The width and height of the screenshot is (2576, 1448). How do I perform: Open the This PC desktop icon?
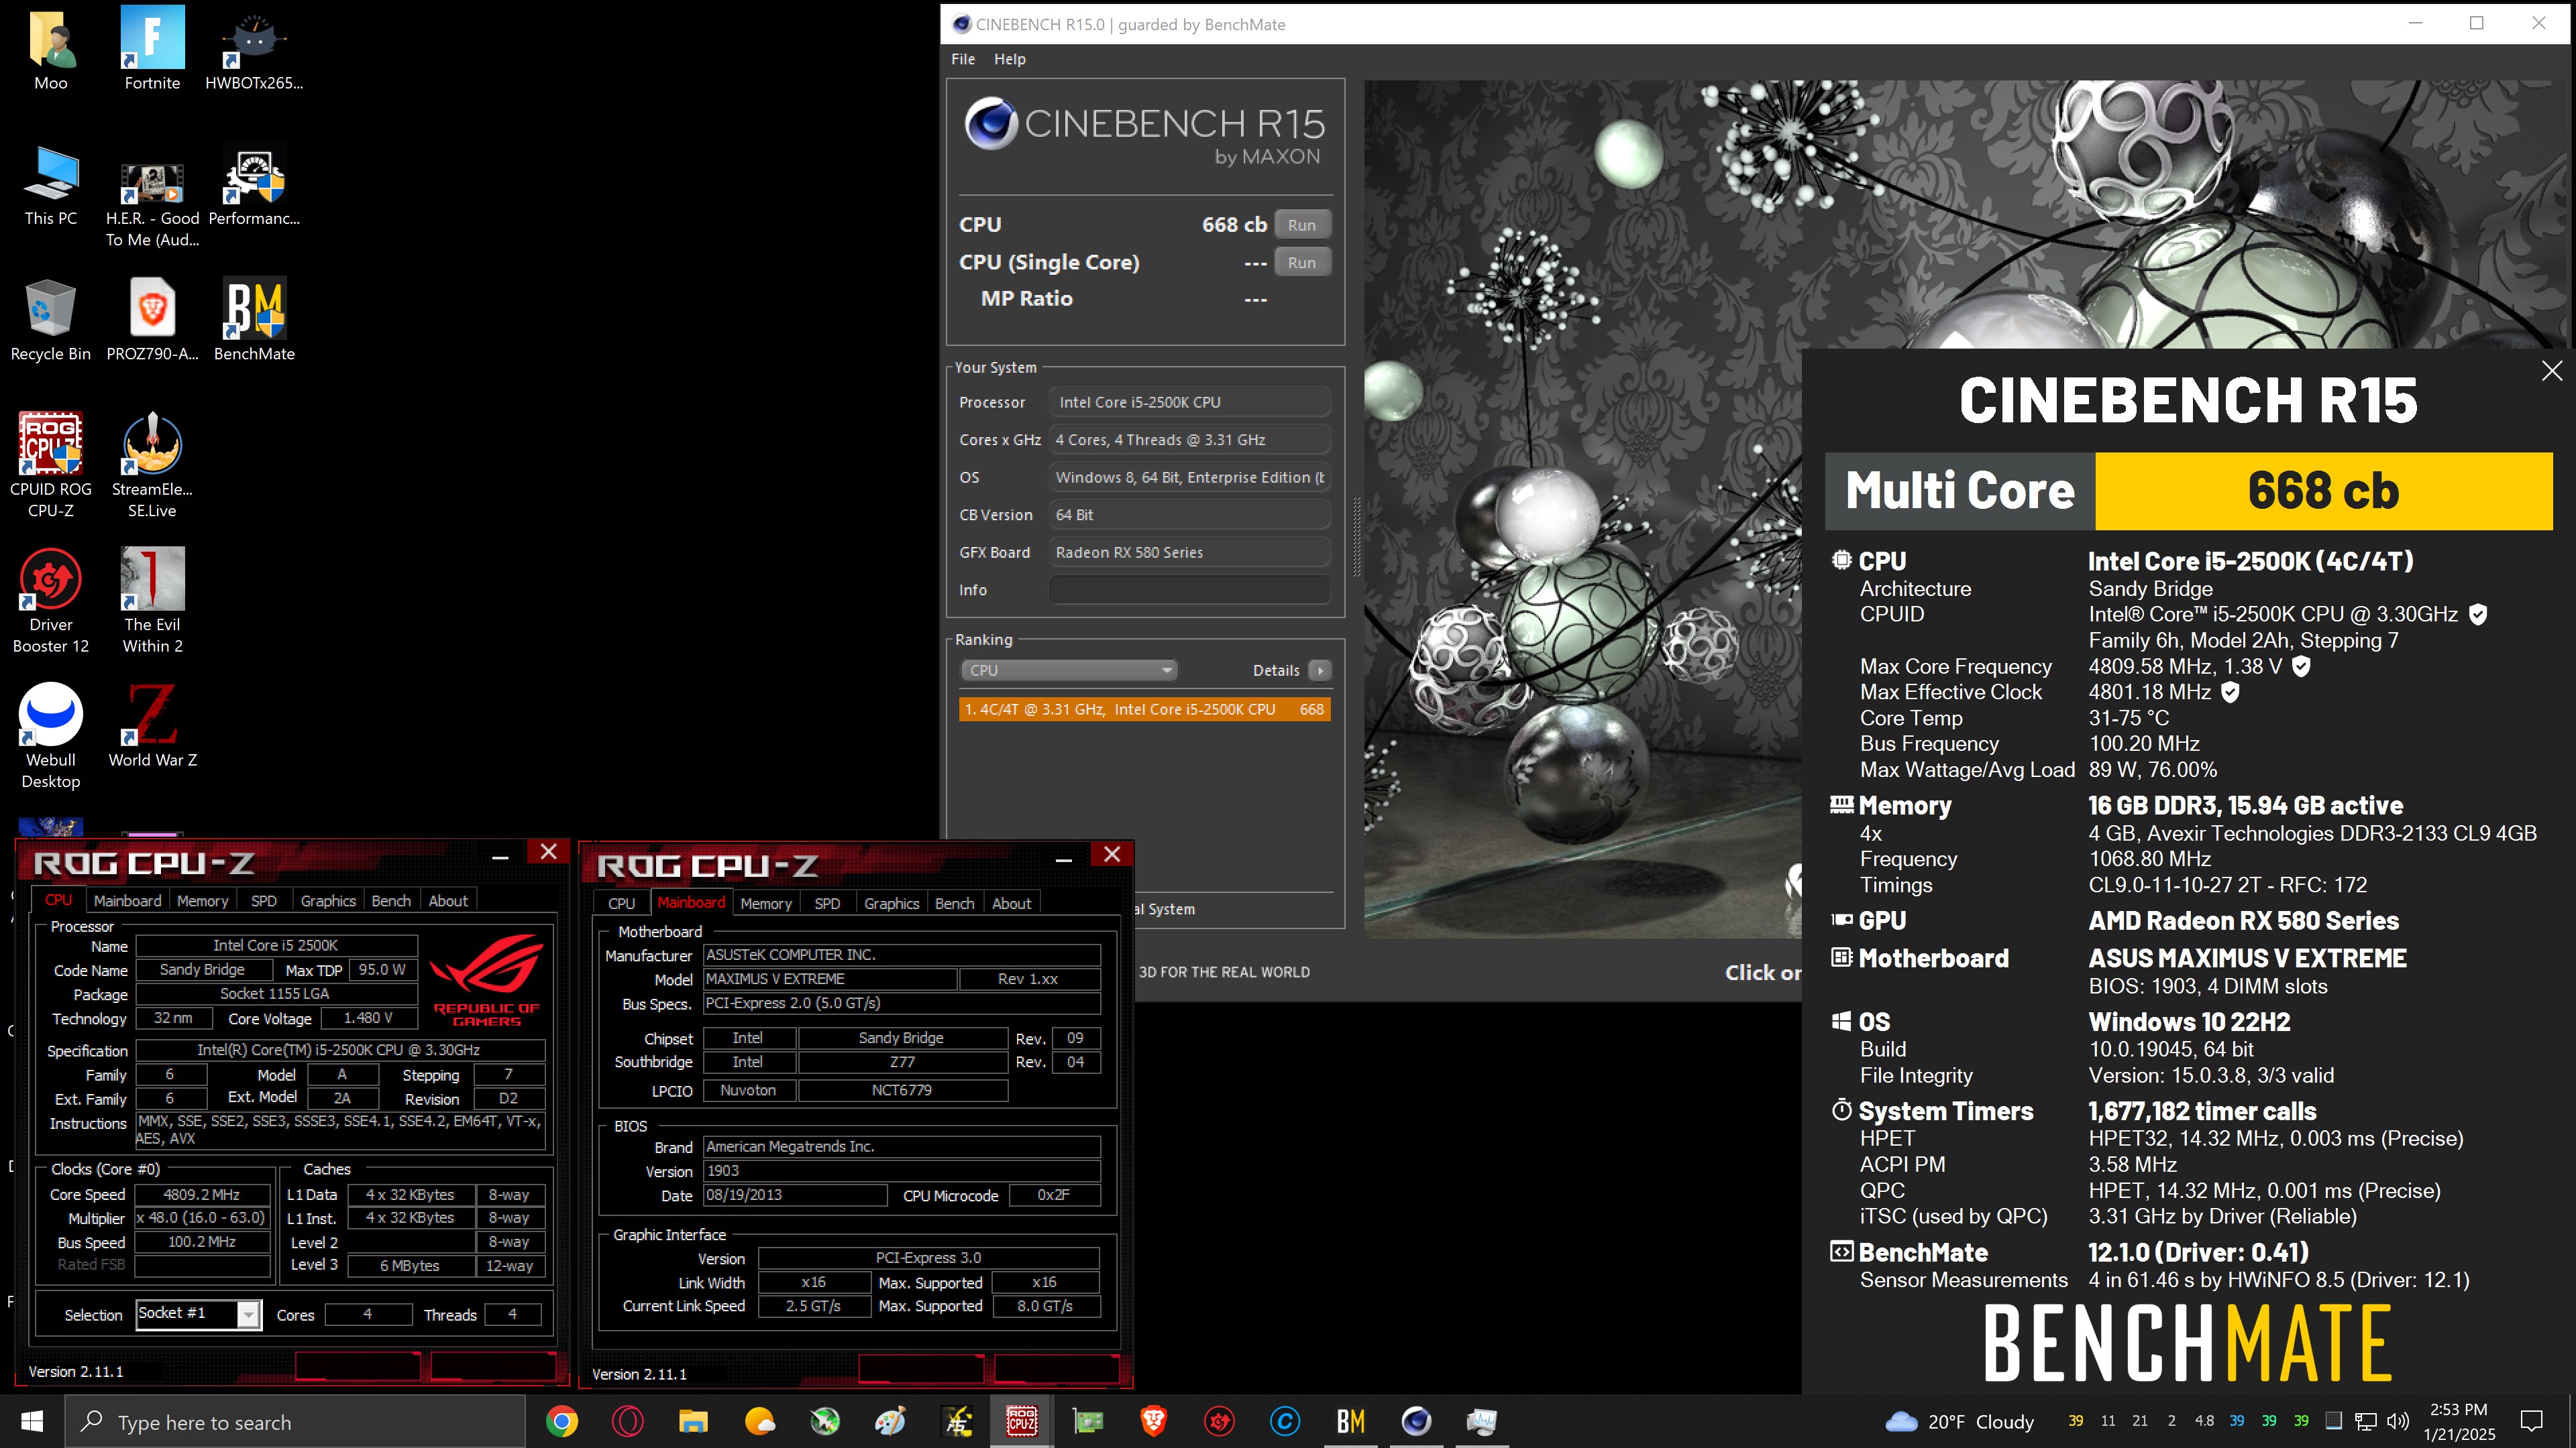point(51,186)
